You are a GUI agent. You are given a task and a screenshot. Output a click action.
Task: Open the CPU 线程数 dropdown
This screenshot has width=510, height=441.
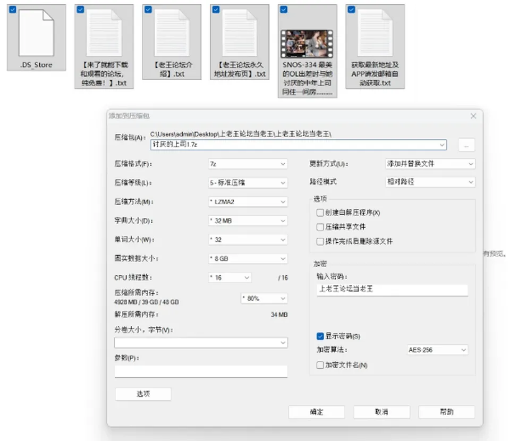pos(229,277)
